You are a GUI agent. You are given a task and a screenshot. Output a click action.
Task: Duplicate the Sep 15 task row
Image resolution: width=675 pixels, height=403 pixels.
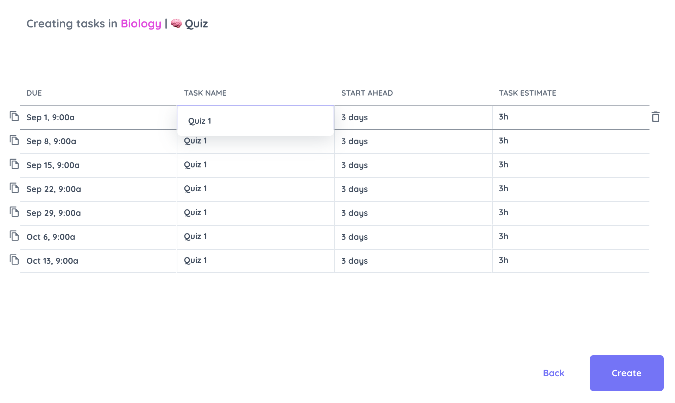click(14, 164)
